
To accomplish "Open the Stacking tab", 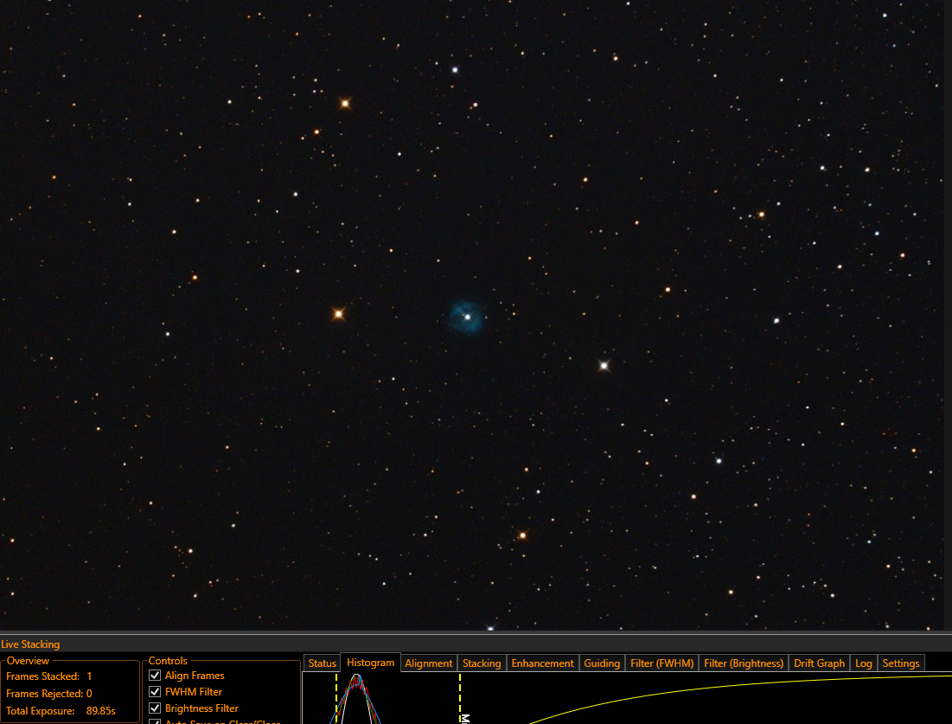I will 482,663.
